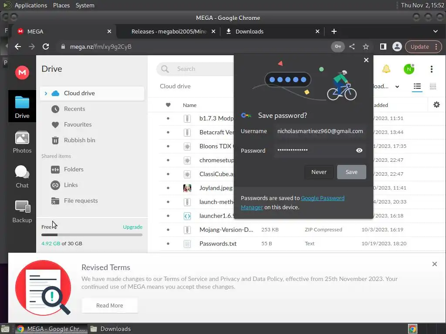
Task: Sort files by Name column
Action: click(189, 105)
